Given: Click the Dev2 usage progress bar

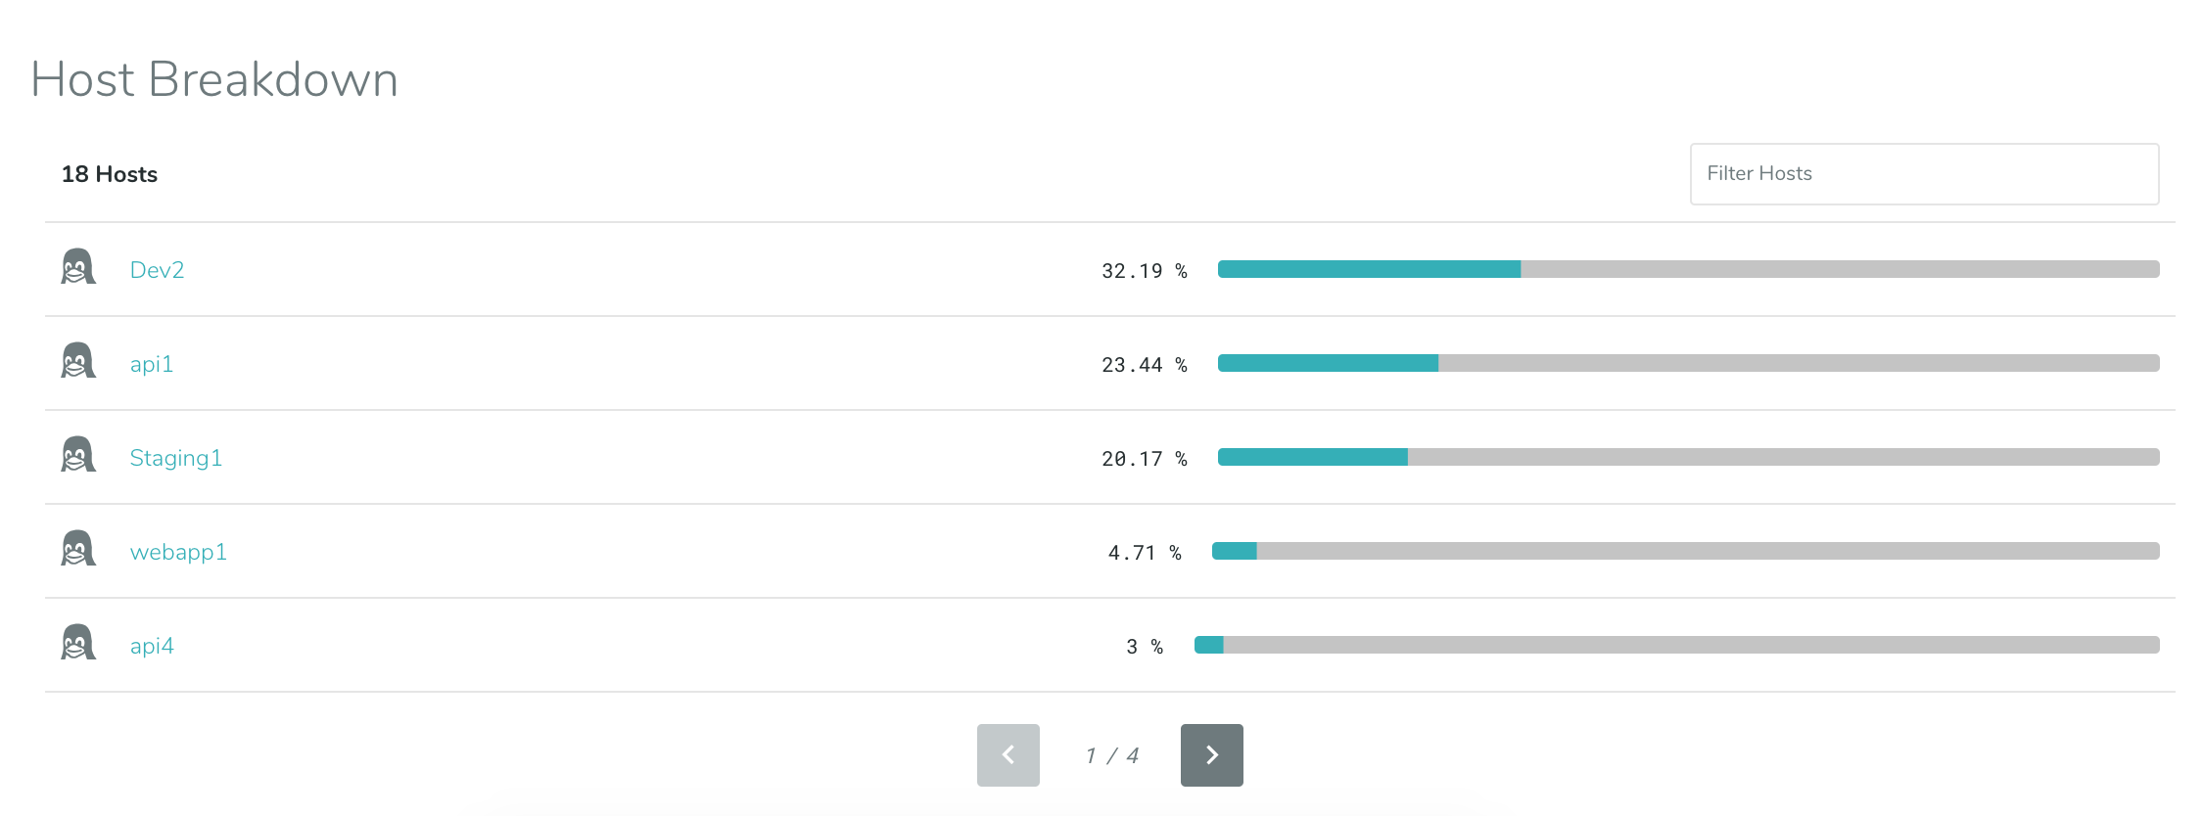Looking at the screenshot, I should point(1688,269).
